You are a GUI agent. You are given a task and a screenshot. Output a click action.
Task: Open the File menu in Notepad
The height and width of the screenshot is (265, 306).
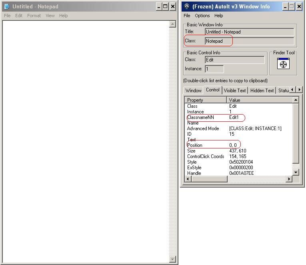[8, 16]
